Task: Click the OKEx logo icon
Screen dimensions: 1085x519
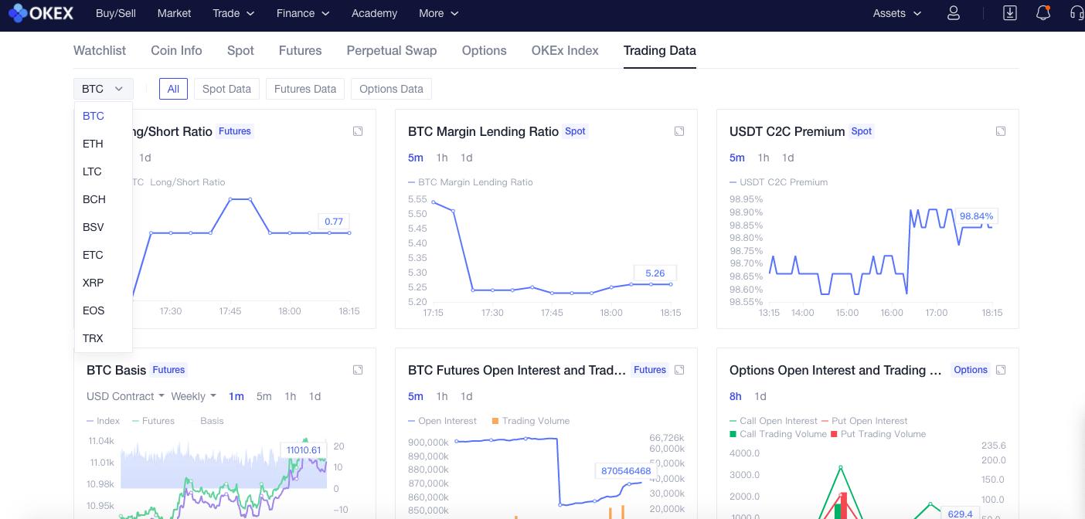Action: click(x=19, y=13)
